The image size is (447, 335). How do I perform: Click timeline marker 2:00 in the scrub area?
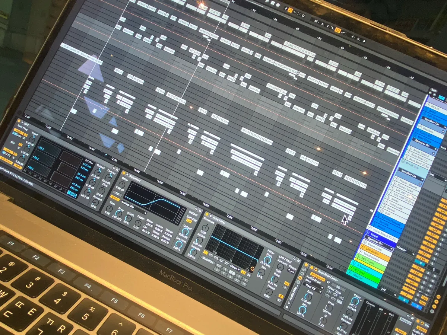[279, 242]
